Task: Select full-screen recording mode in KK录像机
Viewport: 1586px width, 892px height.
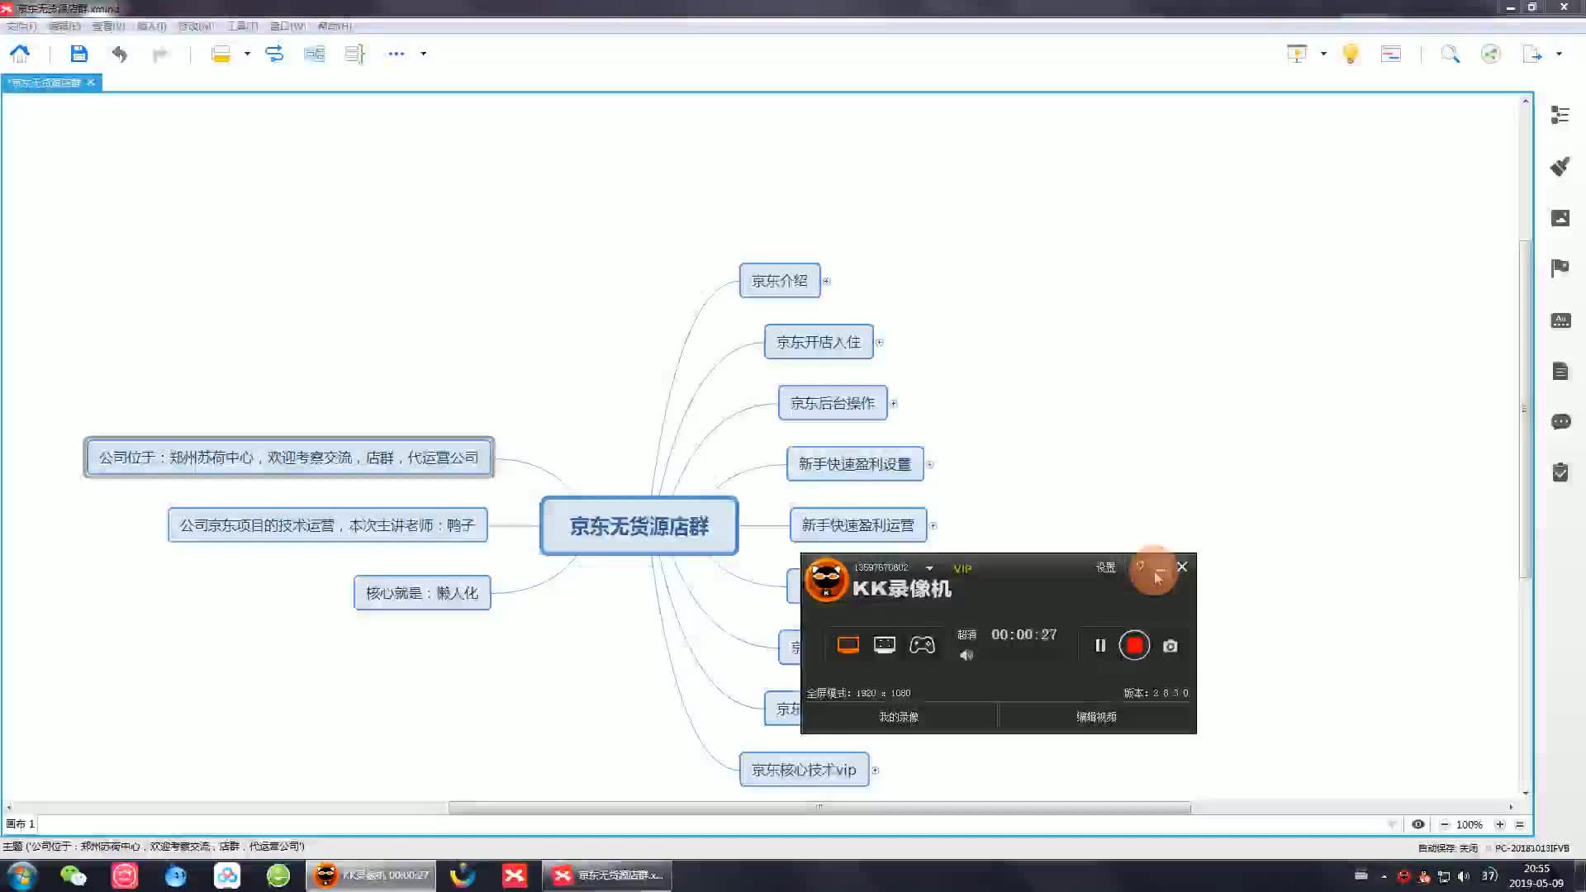Action: (x=848, y=645)
